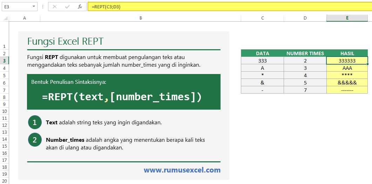The height and width of the screenshot is (184, 372).
Task: Cancel entry with the X icon
Action: click(x=55, y=7)
